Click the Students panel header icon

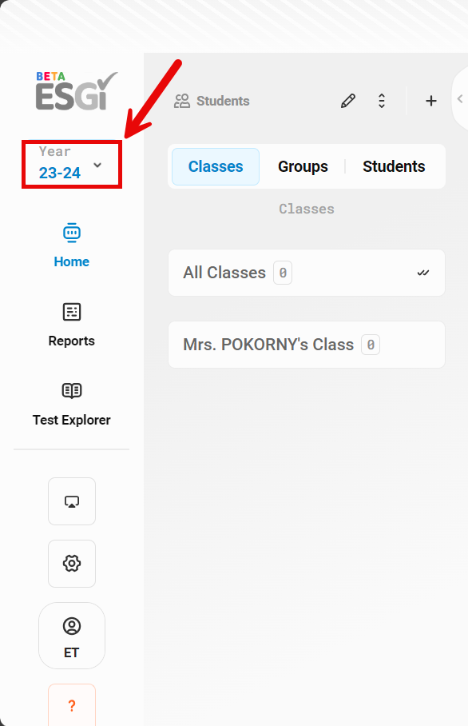[182, 101]
